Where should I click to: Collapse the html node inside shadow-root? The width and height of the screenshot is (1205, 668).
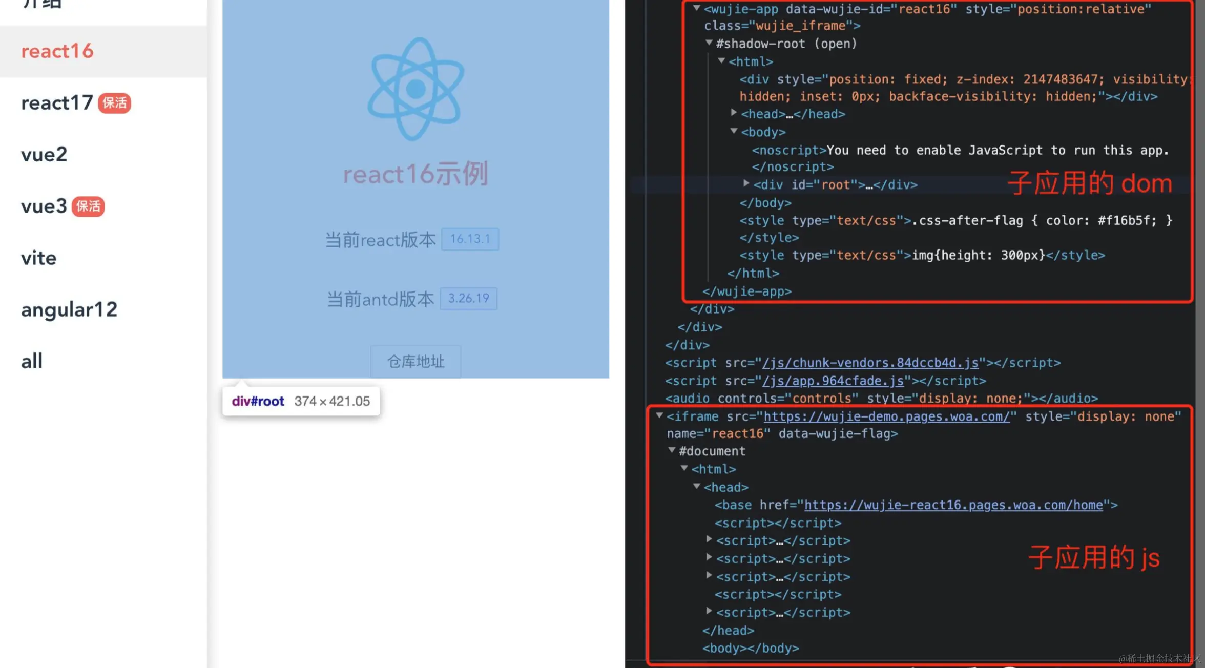click(x=721, y=61)
